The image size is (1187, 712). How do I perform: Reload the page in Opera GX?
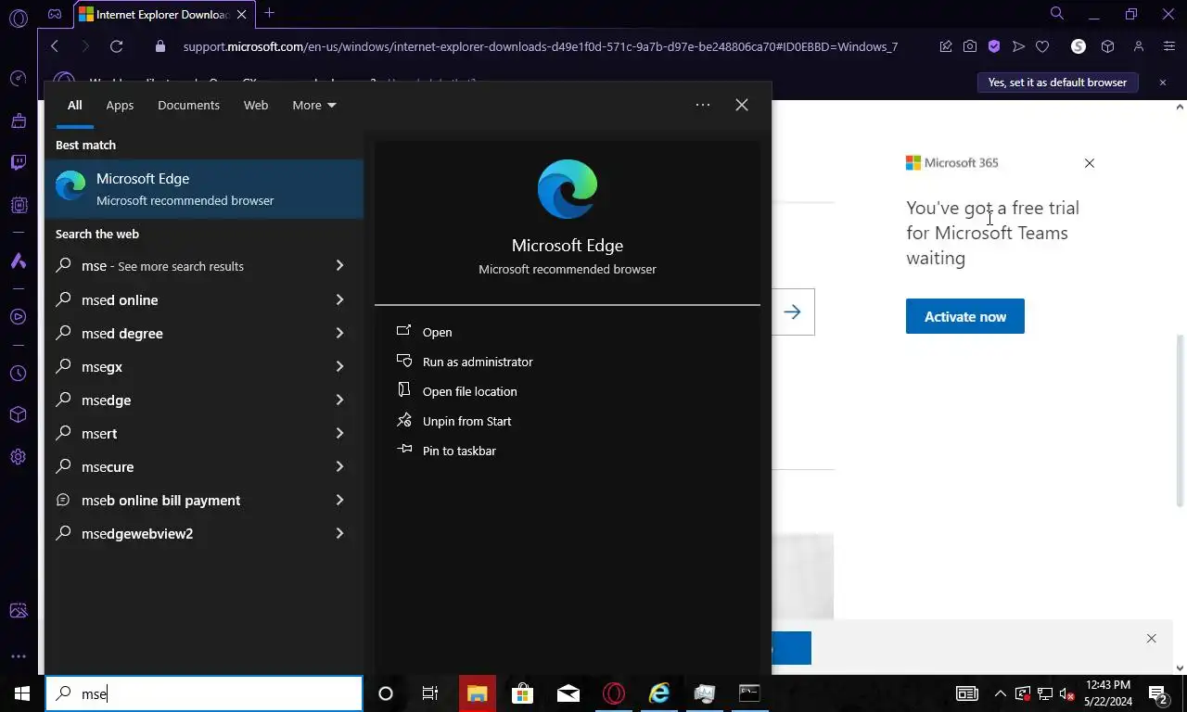(116, 46)
